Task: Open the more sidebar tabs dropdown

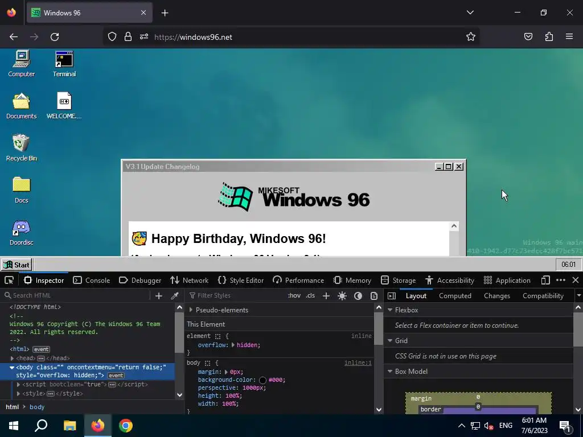Action: [x=578, y=296]
